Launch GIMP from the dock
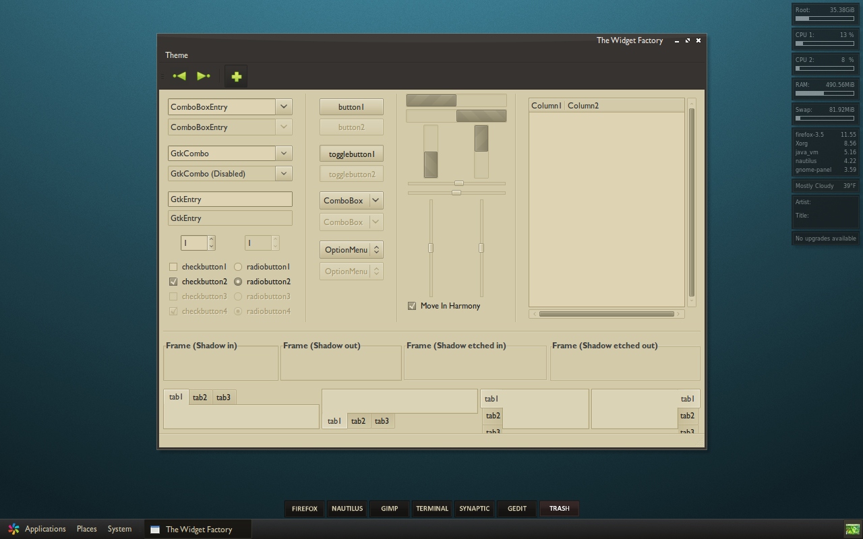This screenshot has width=863, height=539. (x=389, y=509)
